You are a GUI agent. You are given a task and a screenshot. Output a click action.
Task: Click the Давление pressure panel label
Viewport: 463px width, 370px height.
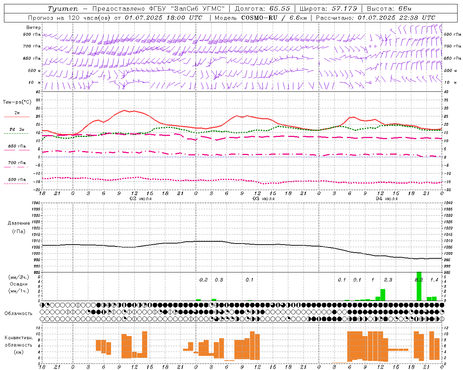pyautogui.click(x=18, y=223)
